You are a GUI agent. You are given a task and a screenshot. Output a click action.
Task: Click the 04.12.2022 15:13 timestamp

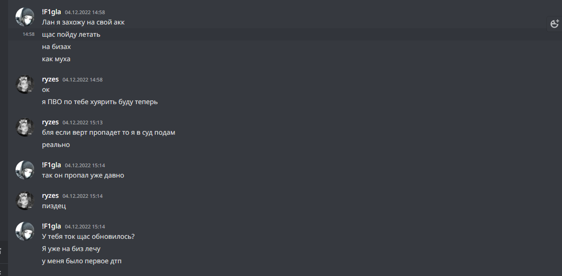point(83,122)
